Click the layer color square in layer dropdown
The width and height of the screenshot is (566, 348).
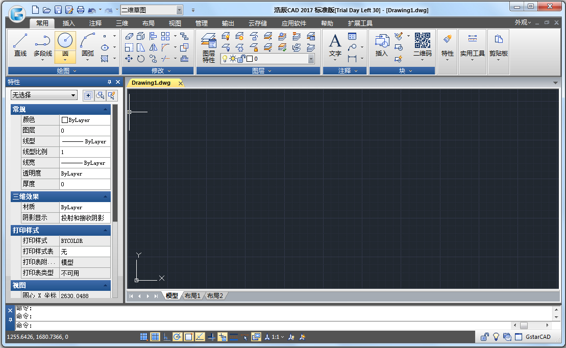click(250, 59)
